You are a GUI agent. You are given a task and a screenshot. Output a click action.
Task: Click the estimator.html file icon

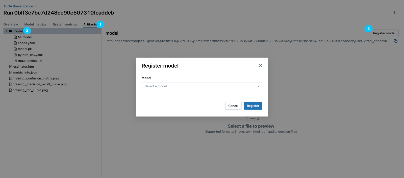[11, 67]
